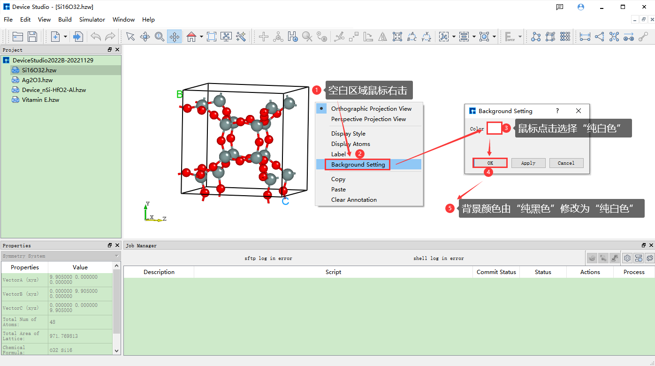655x366 pixels.
Task: Click the Apply button
Action: coord(528,163)
